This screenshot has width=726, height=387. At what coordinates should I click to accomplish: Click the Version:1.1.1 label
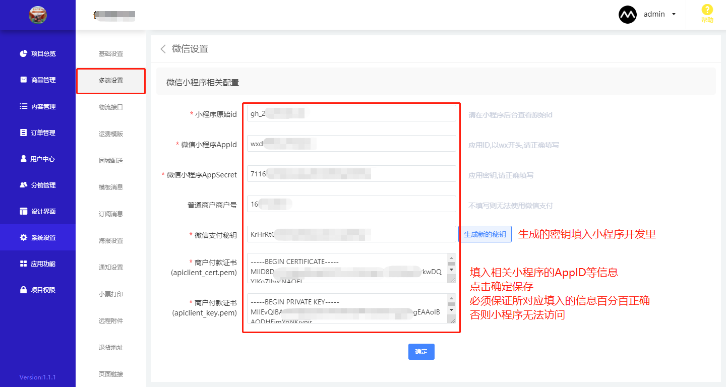[38, 377]
